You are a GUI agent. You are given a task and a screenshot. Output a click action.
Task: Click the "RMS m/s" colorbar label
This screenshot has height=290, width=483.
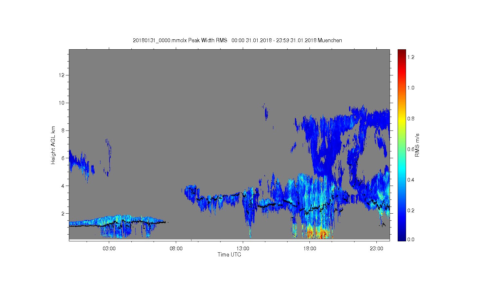pos(417,145)
